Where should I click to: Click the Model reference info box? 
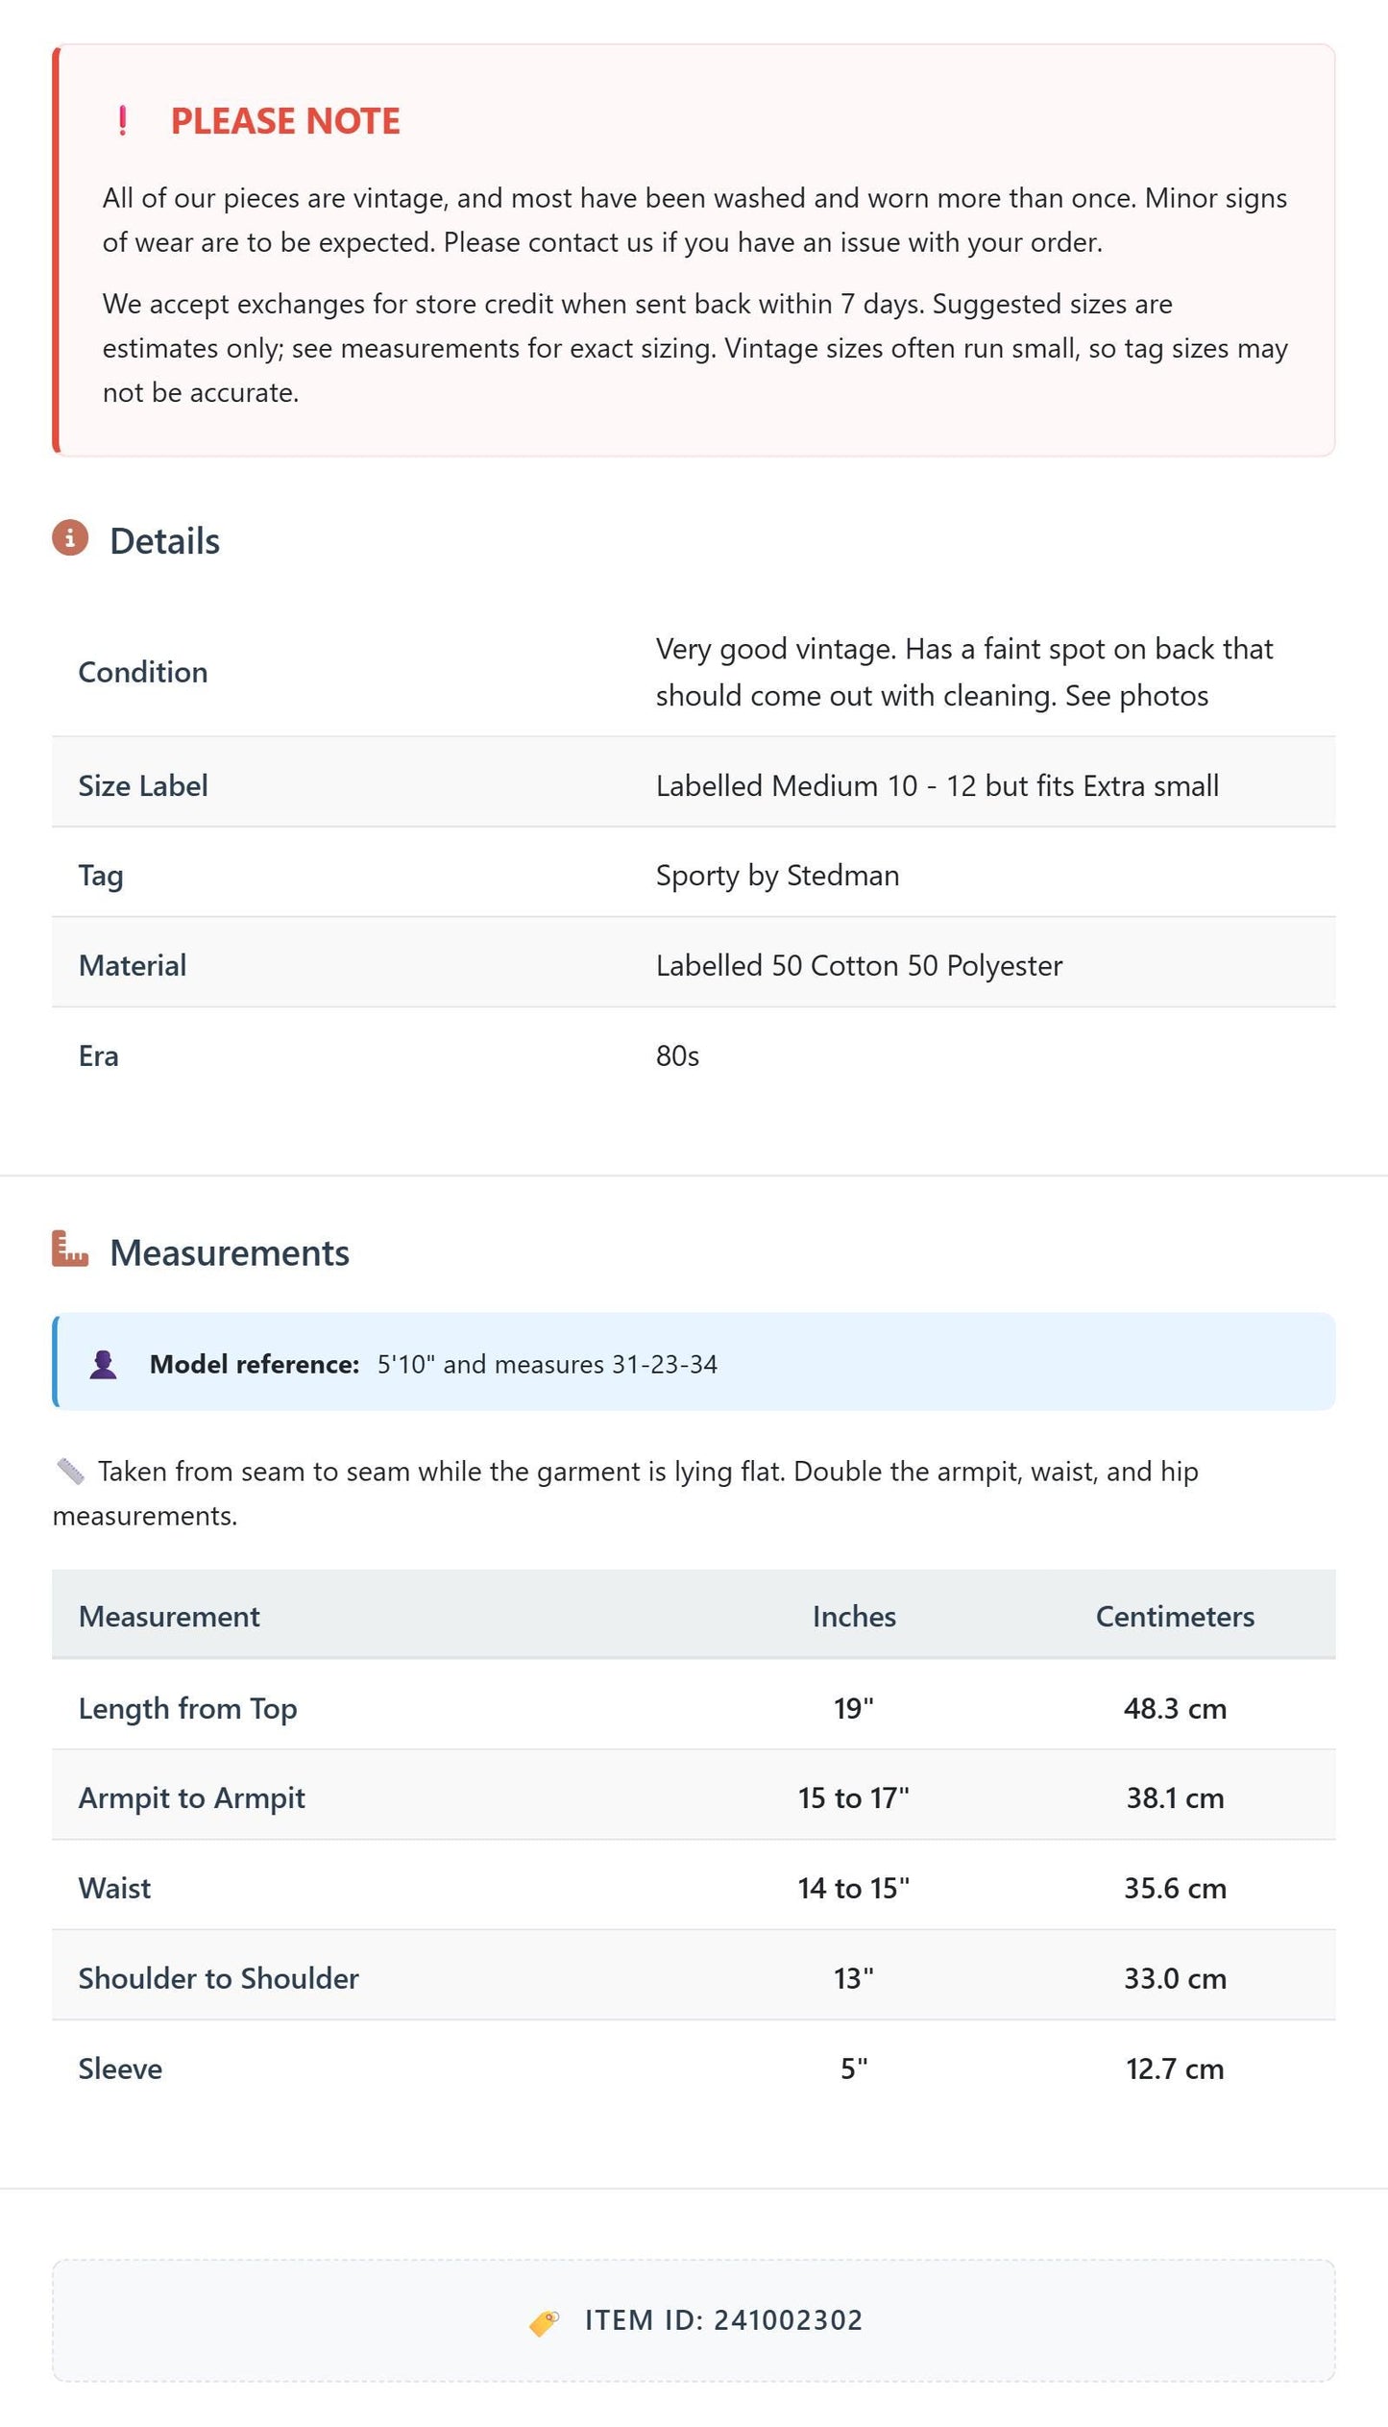[x=694, y=1362]
